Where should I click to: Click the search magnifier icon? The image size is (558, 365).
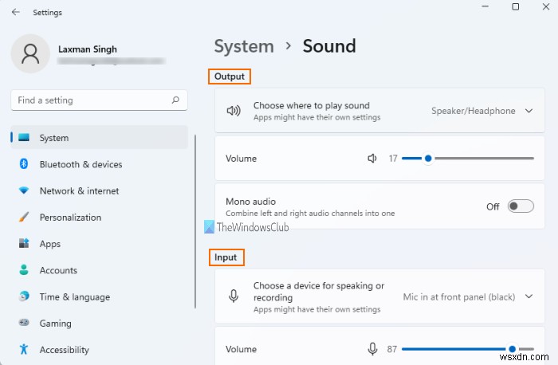tap(175, 100)
